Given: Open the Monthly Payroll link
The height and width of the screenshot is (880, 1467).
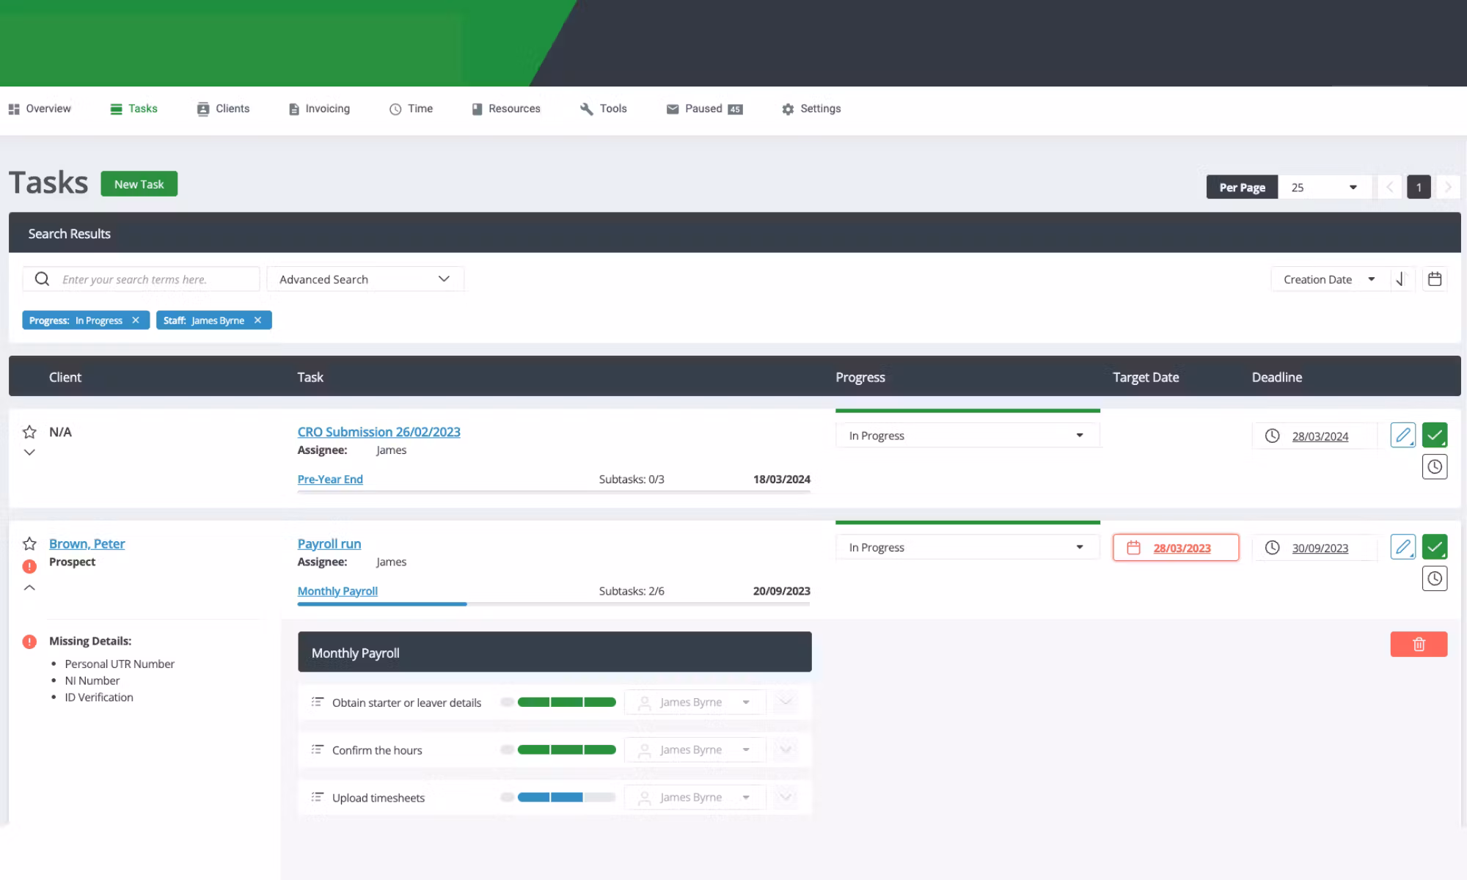Looking at the screenshot, I should 337,591.
